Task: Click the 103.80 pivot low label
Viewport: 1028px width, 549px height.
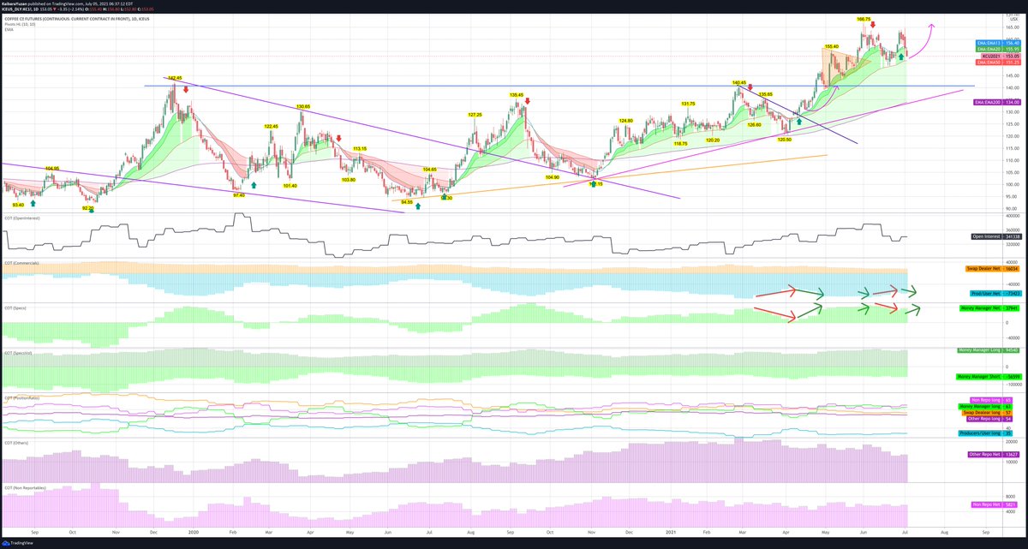Action: tap(348, 180)
